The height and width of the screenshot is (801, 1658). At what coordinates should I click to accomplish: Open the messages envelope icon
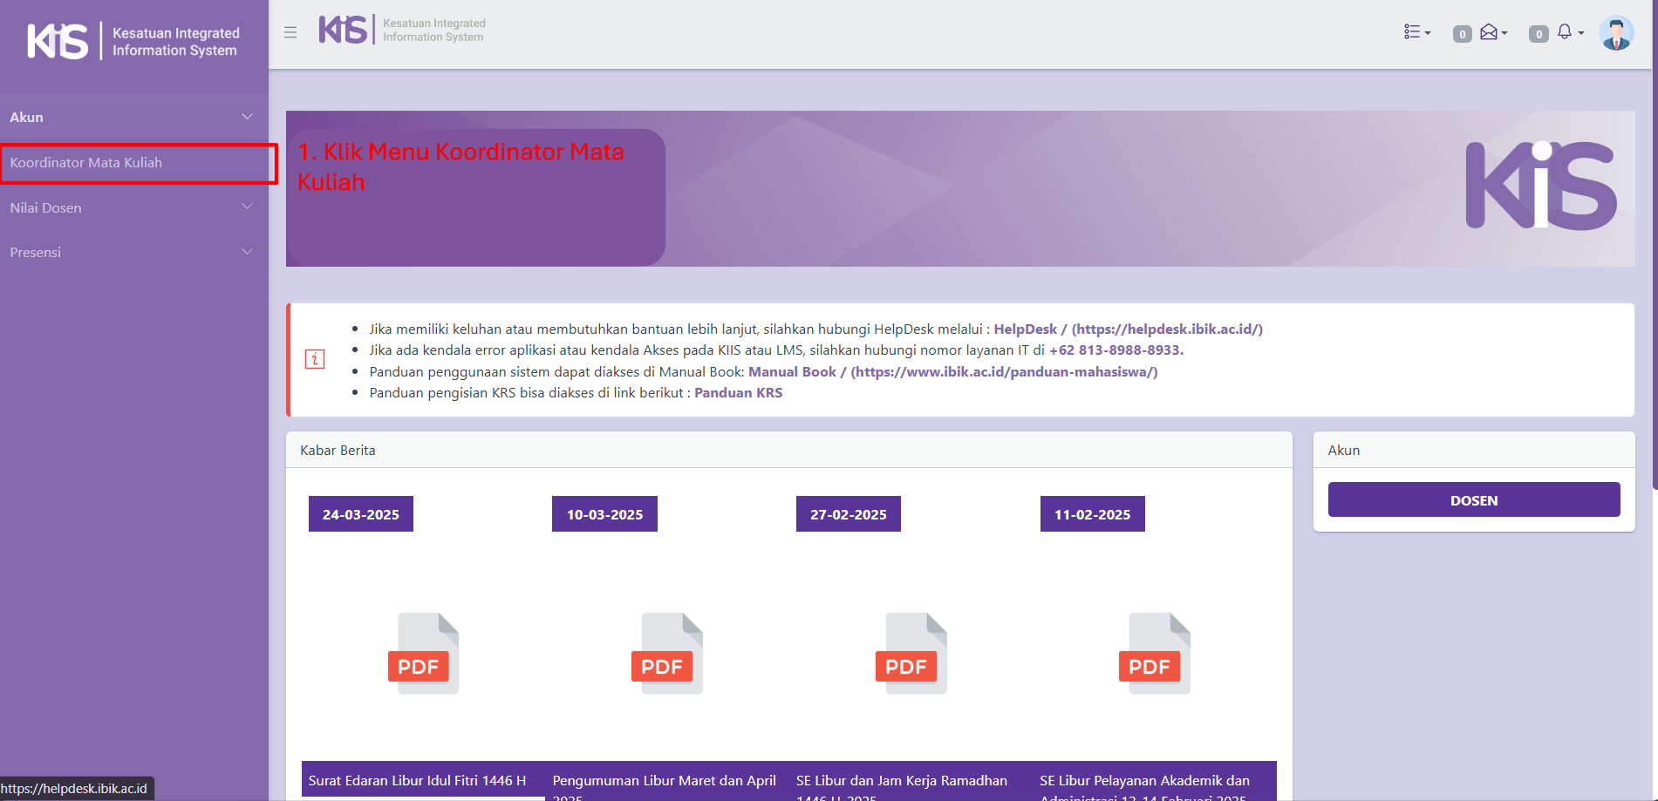pos(1491,32)
